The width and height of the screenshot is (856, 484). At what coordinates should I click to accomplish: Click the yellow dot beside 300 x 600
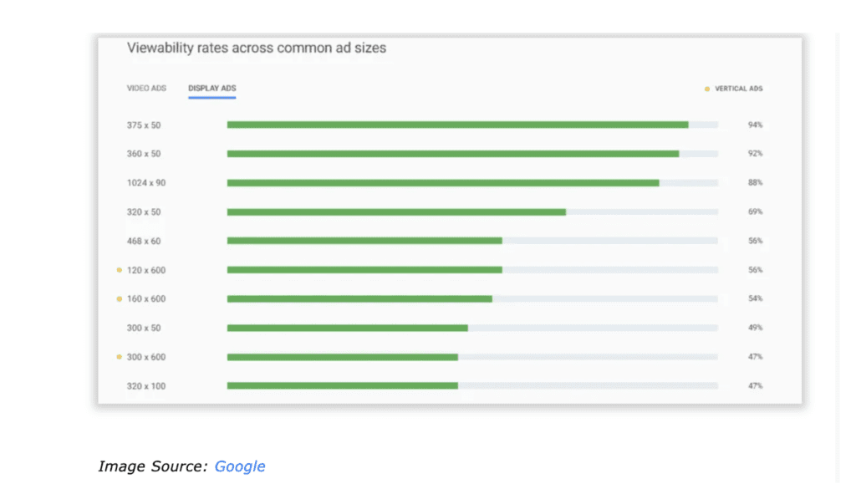pyautogui.click(x=119, y=357)
